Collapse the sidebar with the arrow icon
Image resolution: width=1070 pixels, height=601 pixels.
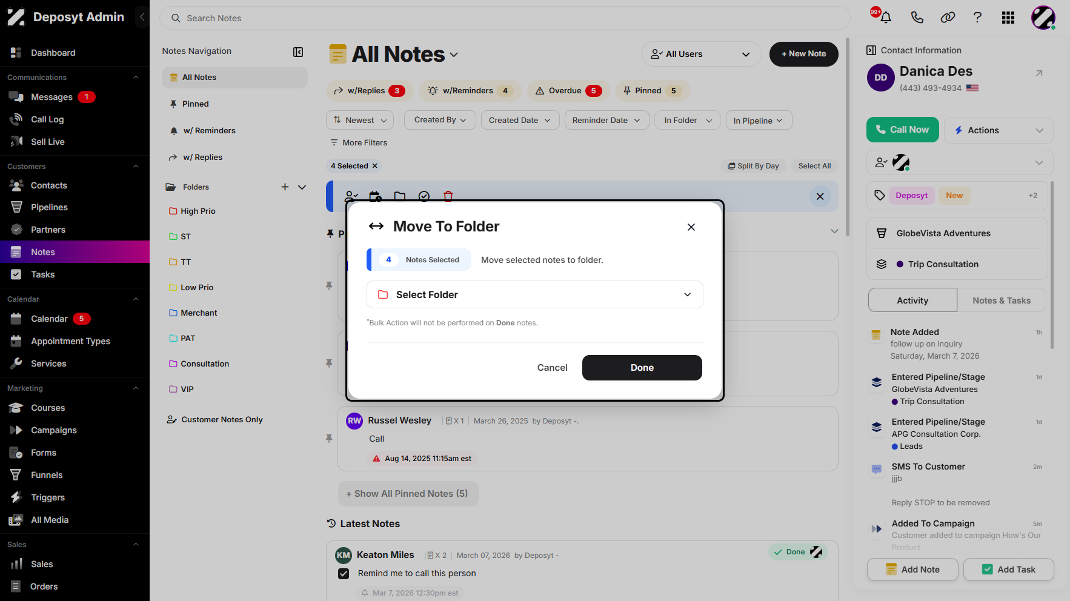point(142,17)
